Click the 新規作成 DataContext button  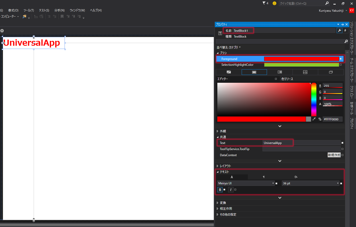pyautogui.click(x=334, y=155)
